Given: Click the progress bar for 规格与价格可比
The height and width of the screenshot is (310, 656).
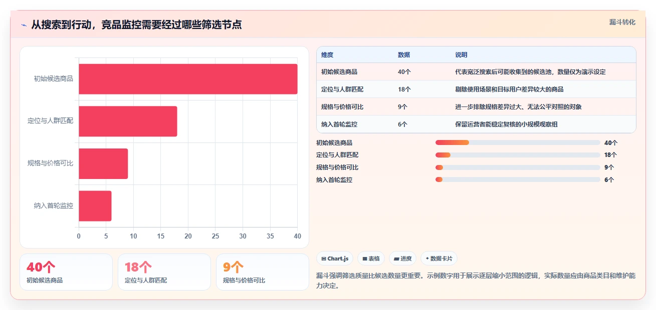Looking at the screenshot, I should [518, 167].
